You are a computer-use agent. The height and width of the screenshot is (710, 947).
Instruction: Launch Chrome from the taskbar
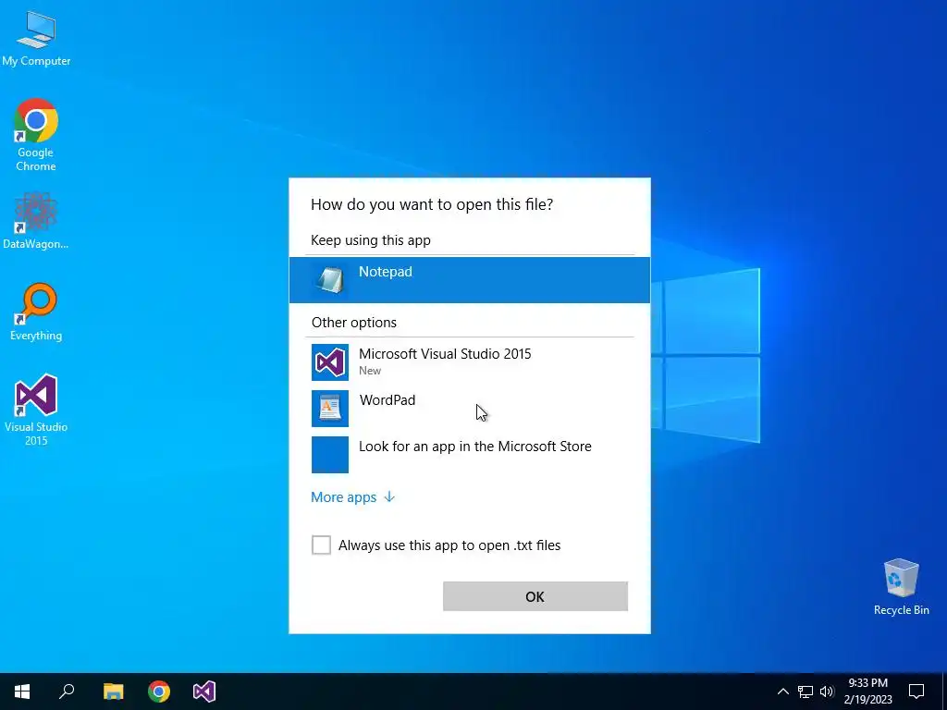point(159,692)
